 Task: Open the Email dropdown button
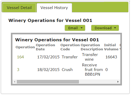coord(75,28)
